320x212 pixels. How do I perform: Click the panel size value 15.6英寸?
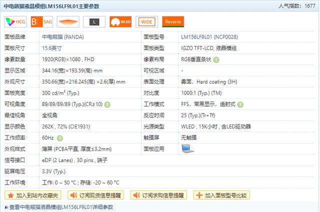tap(52, 48)
